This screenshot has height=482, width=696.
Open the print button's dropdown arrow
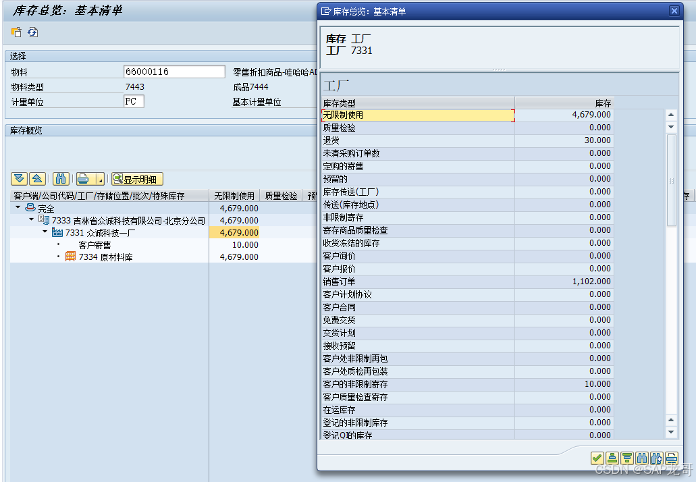click(x=101, y=180)
